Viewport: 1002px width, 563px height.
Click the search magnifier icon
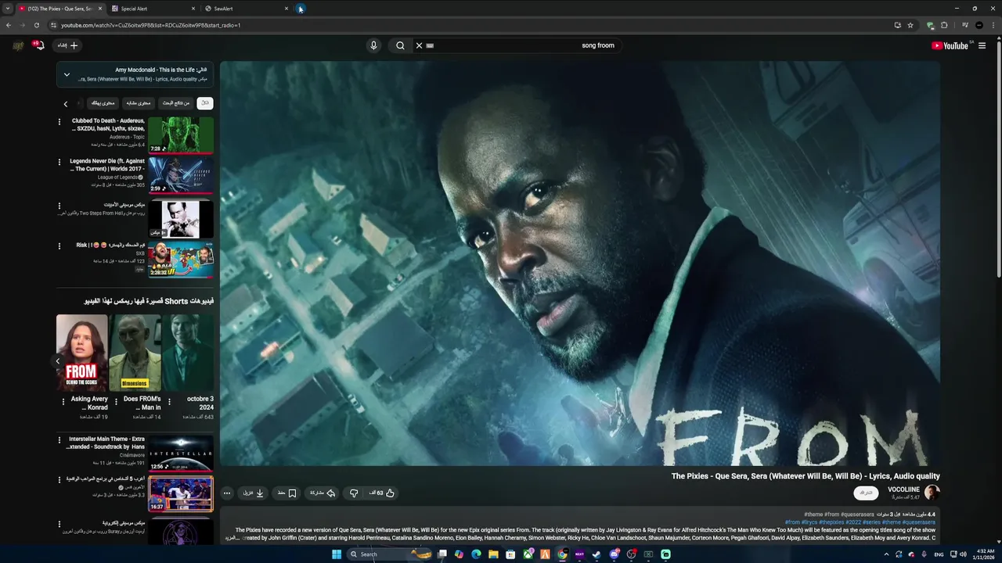pyautogui.click(x=400, y=45)
